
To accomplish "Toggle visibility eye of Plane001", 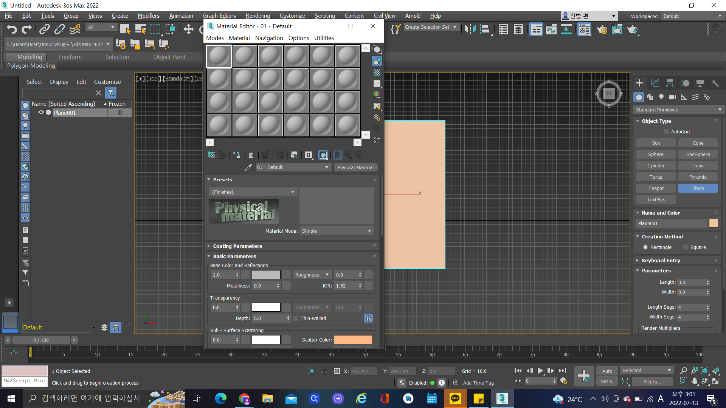I will coord(41,113).
